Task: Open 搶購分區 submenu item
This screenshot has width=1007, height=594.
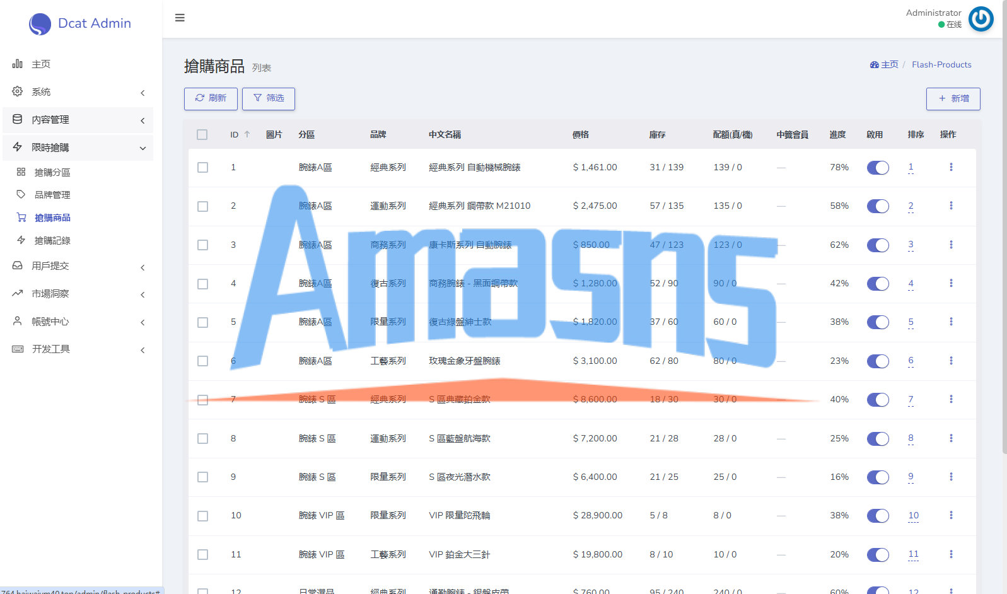Action: coord(78,172)
